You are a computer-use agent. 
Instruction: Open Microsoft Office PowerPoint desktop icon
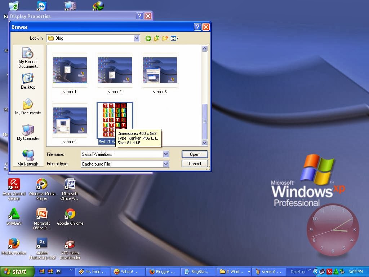point(42,219)
